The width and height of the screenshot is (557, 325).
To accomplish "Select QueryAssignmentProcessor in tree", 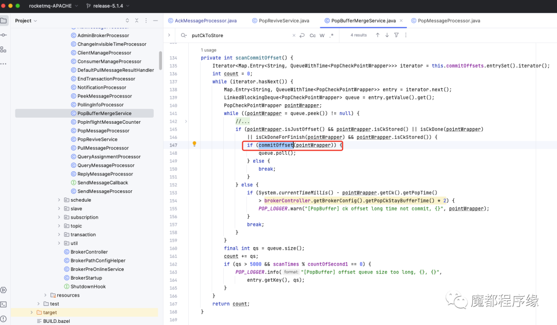I will click(109, 157).
